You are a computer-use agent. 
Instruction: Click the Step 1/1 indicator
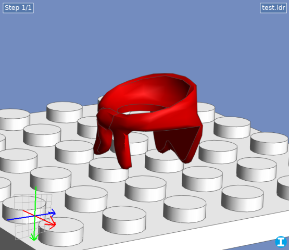(x=18, y=8)
